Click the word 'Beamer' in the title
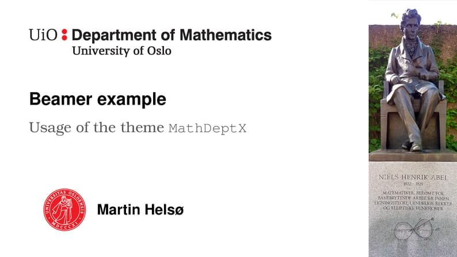Image resolution: width=457 pixels, height=257 pixels. click(62, 99)
